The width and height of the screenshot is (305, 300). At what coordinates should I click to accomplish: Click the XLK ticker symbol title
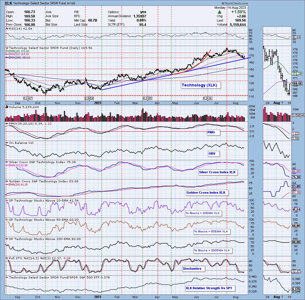[8, 3]
